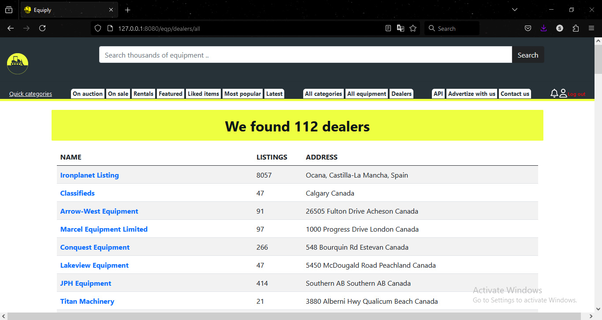Open the browser extensions puzzle icon
Image resolution: width=602 pixels, height=320 pixels.
click(576, 28)
